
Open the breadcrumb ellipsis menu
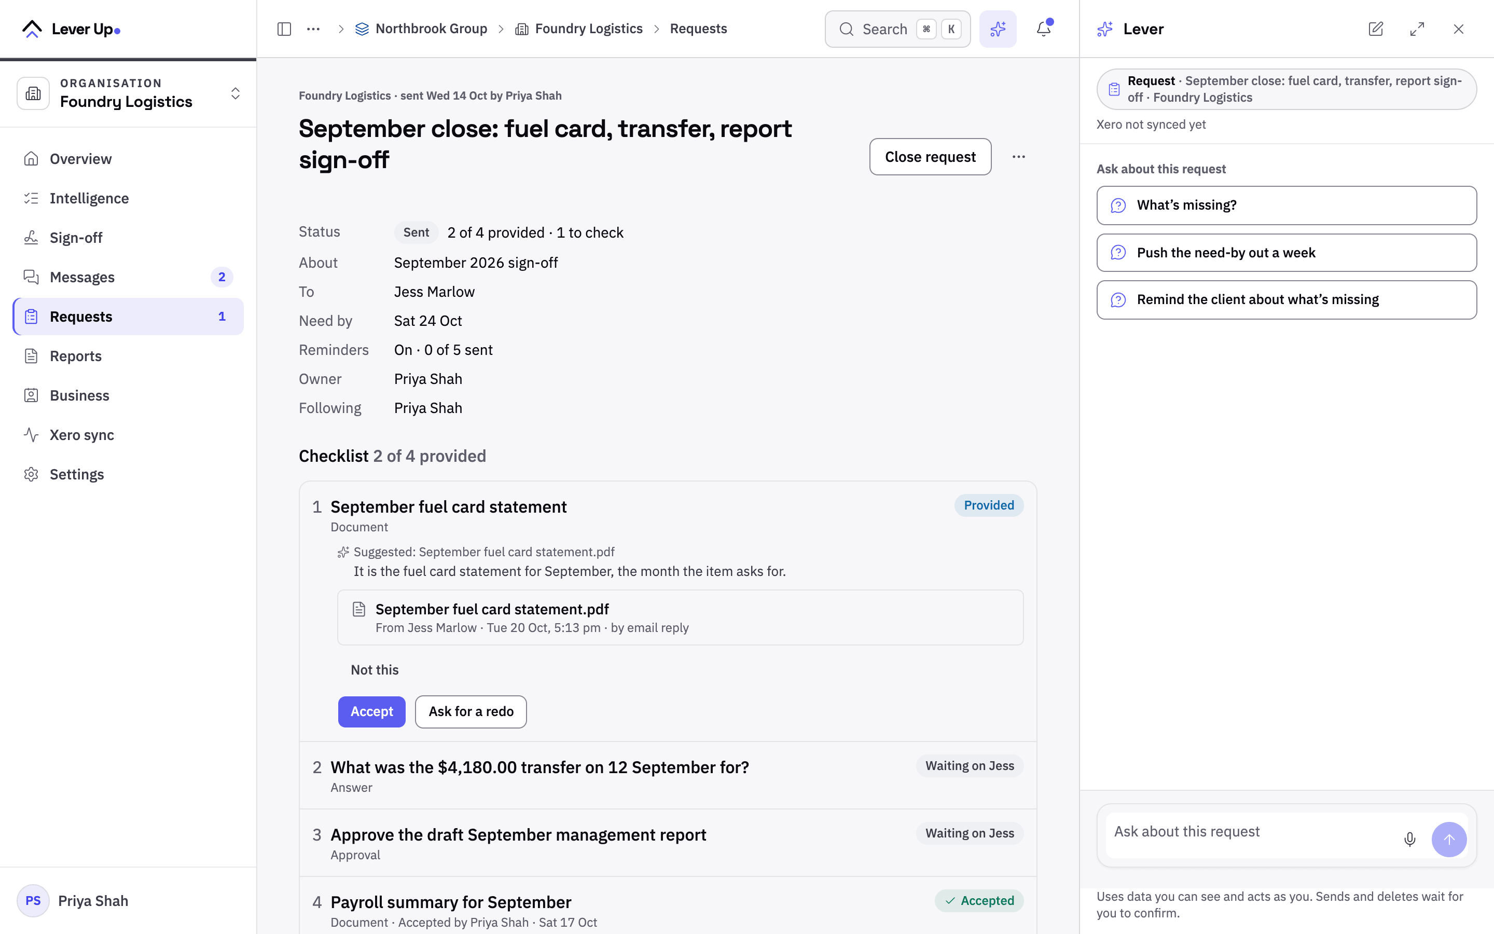314,29
